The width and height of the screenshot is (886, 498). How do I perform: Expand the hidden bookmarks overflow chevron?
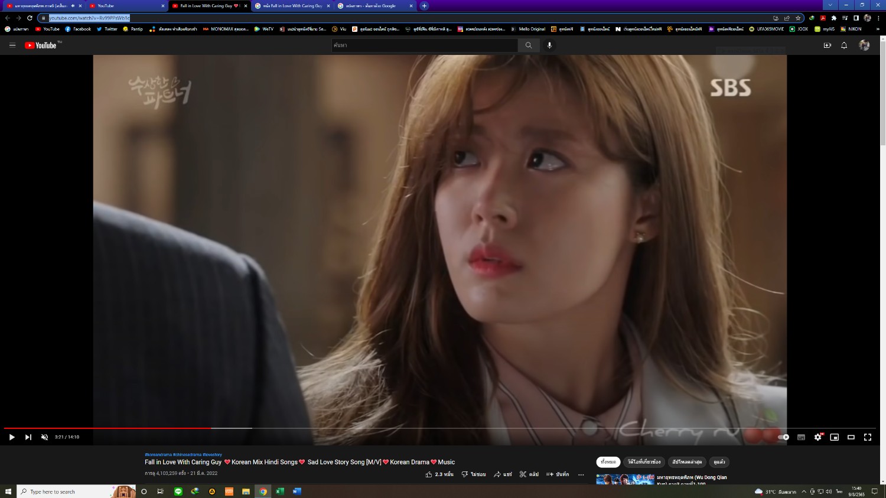click(877, 29)
